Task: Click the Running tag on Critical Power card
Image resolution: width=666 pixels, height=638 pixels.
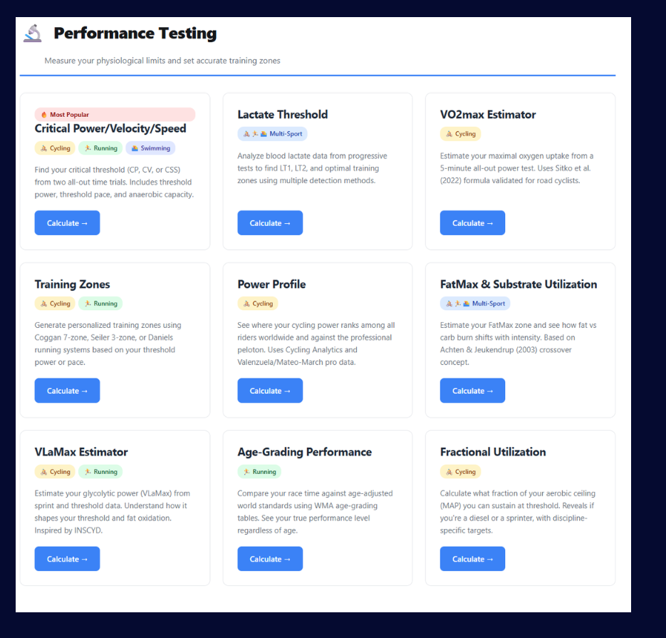Action: (100, 148)
